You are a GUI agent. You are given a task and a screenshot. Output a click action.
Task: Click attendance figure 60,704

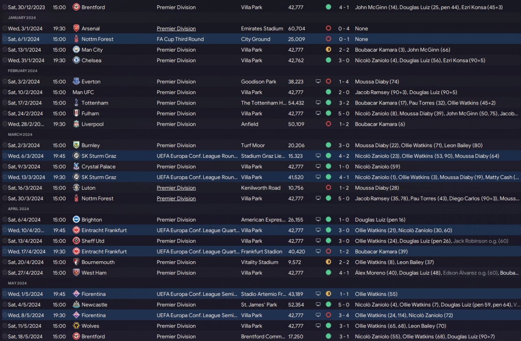pos(297,28)
